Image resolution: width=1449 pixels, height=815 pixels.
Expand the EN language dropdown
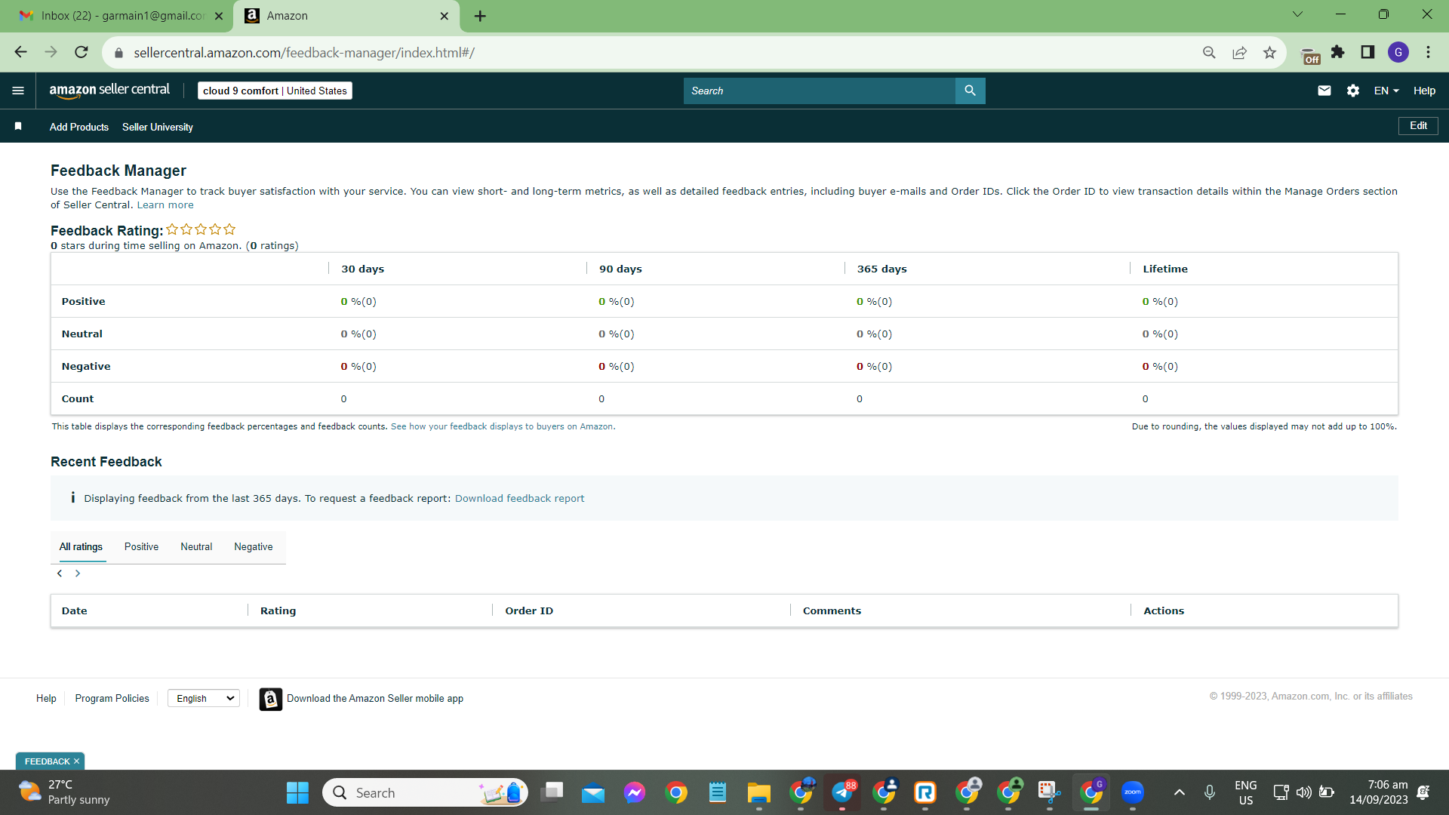1386,91
